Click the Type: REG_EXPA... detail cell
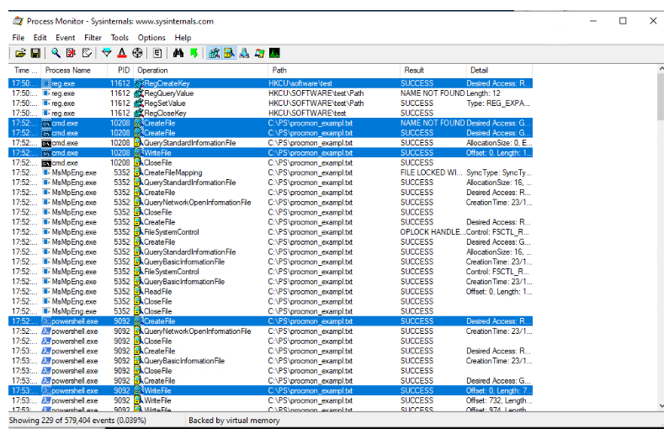Image resolution: width=669 pixels, height=429 pixels. coord(498,103)
